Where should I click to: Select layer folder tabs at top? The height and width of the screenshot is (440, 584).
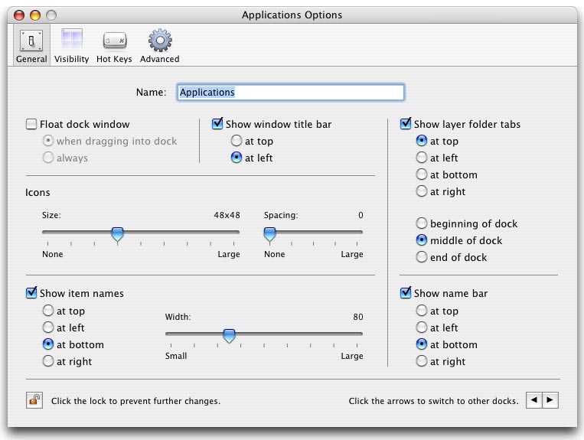421,141
